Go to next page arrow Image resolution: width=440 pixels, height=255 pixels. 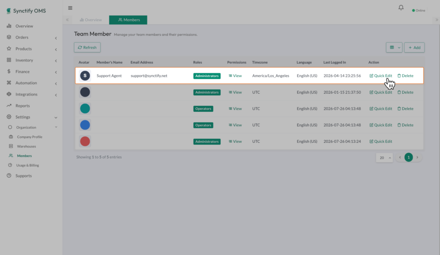417,157
